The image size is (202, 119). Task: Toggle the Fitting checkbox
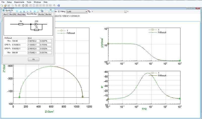(59, 11)
